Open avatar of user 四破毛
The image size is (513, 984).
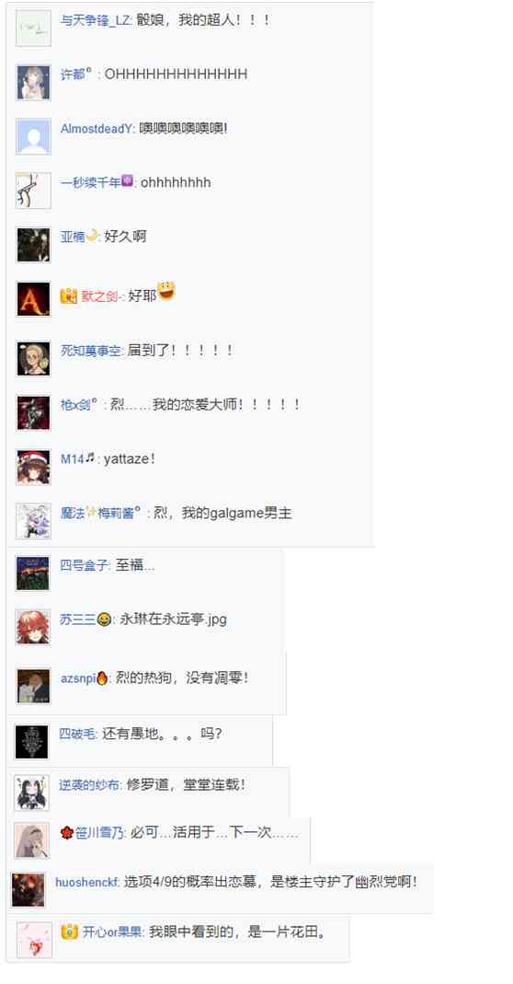click(x=31, y=743)
